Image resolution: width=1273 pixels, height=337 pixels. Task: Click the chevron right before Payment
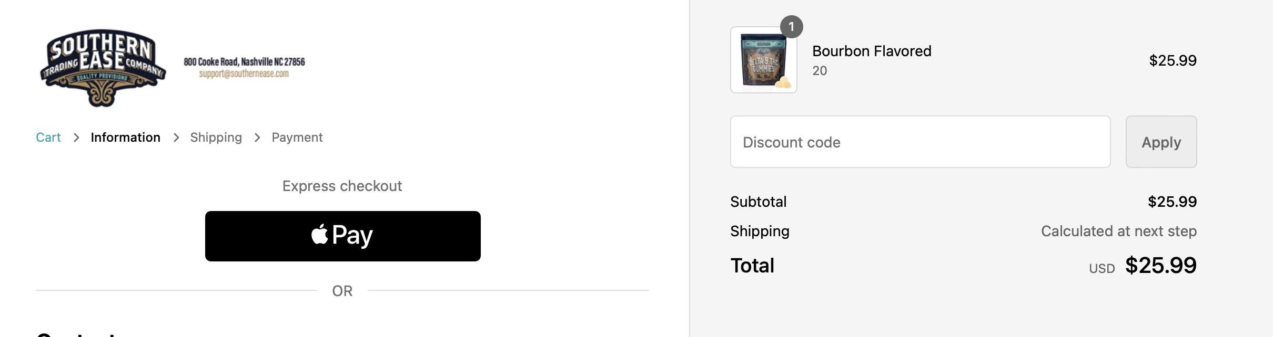coord(257,138)
